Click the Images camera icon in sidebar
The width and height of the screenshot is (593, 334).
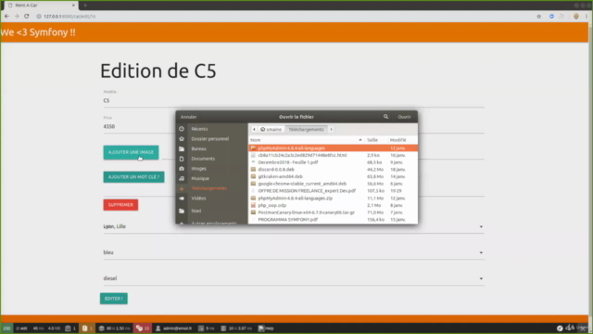click(x=182, y=169)
